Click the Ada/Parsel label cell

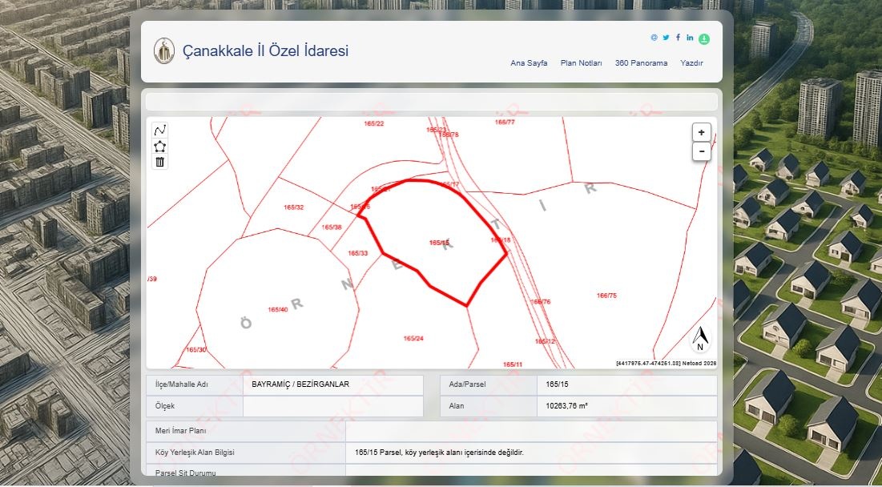point(489,384)
